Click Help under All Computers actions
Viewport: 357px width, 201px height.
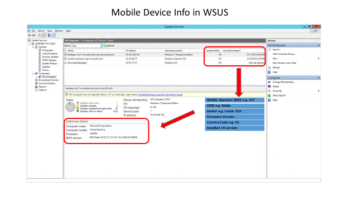click(275, 72)
